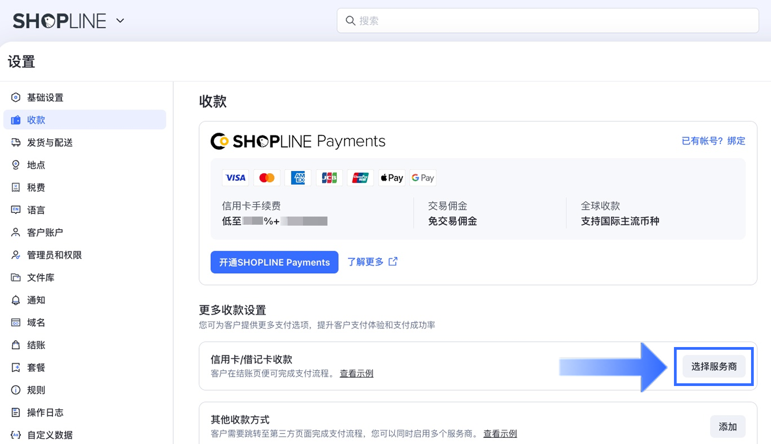Viewport: 771px width, 444px height.
Task: Click the 信用卡手续费 label
Action: [251, 206]
